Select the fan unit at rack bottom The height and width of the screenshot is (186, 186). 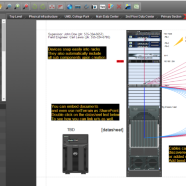click(x=144, y=163)
